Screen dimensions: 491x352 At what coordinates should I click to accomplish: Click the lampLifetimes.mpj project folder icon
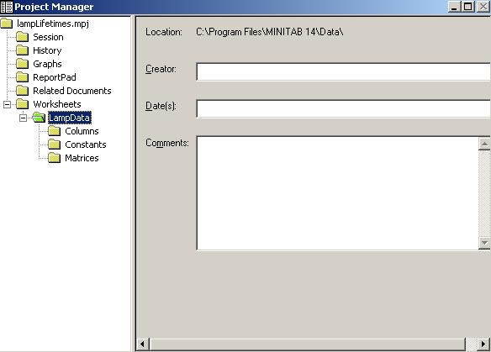(x=7, y=24)
